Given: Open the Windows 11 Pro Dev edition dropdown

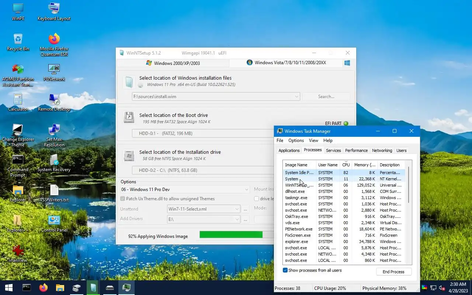Looking at the screenshot, I should click(246, 190).
